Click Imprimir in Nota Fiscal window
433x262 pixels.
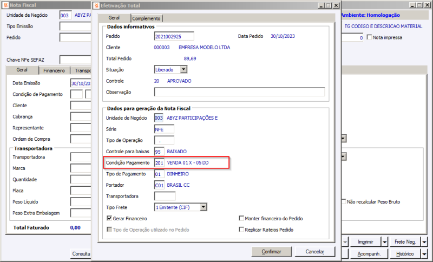[x=365, y=242]
